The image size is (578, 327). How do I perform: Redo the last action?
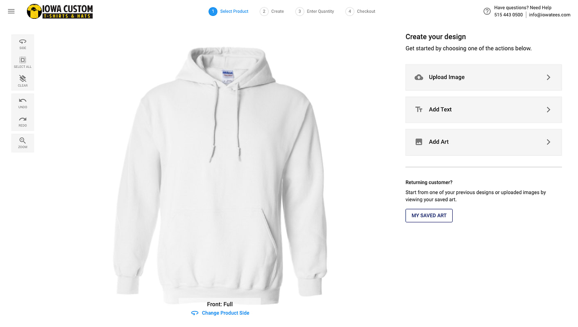(23, 121)
